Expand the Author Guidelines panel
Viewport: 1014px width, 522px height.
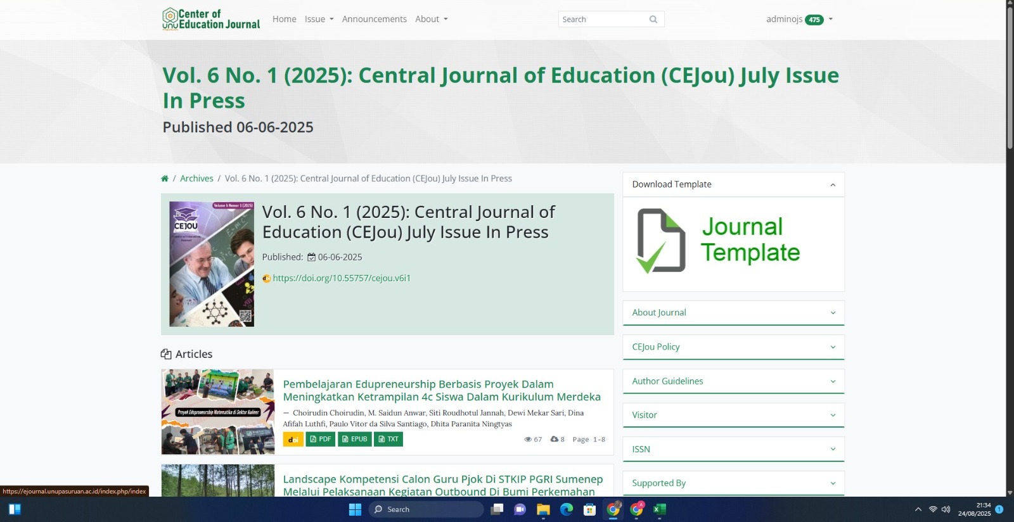click(x=733, y=381)
